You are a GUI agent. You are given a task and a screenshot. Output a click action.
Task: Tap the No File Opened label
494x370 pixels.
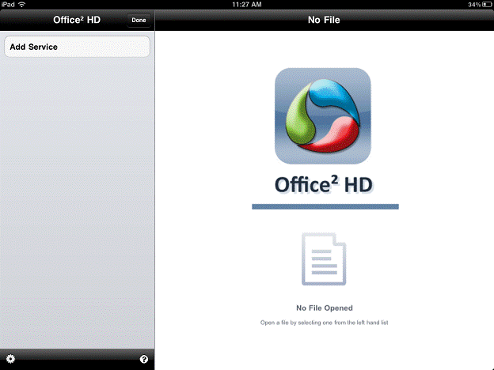325,308
